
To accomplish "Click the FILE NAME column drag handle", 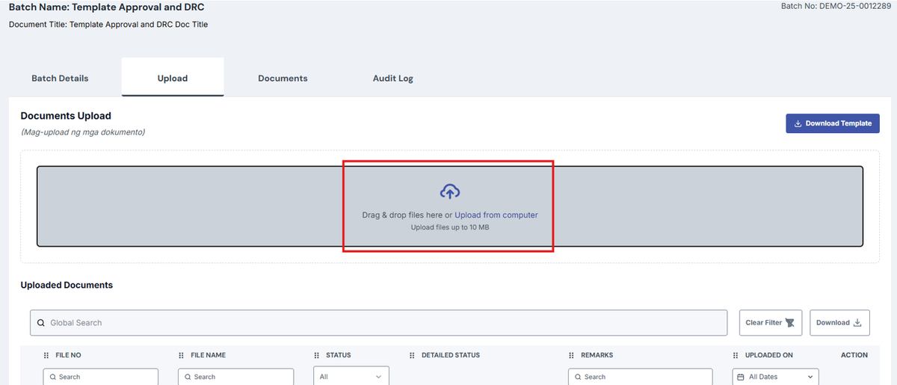I will [182, 355].
